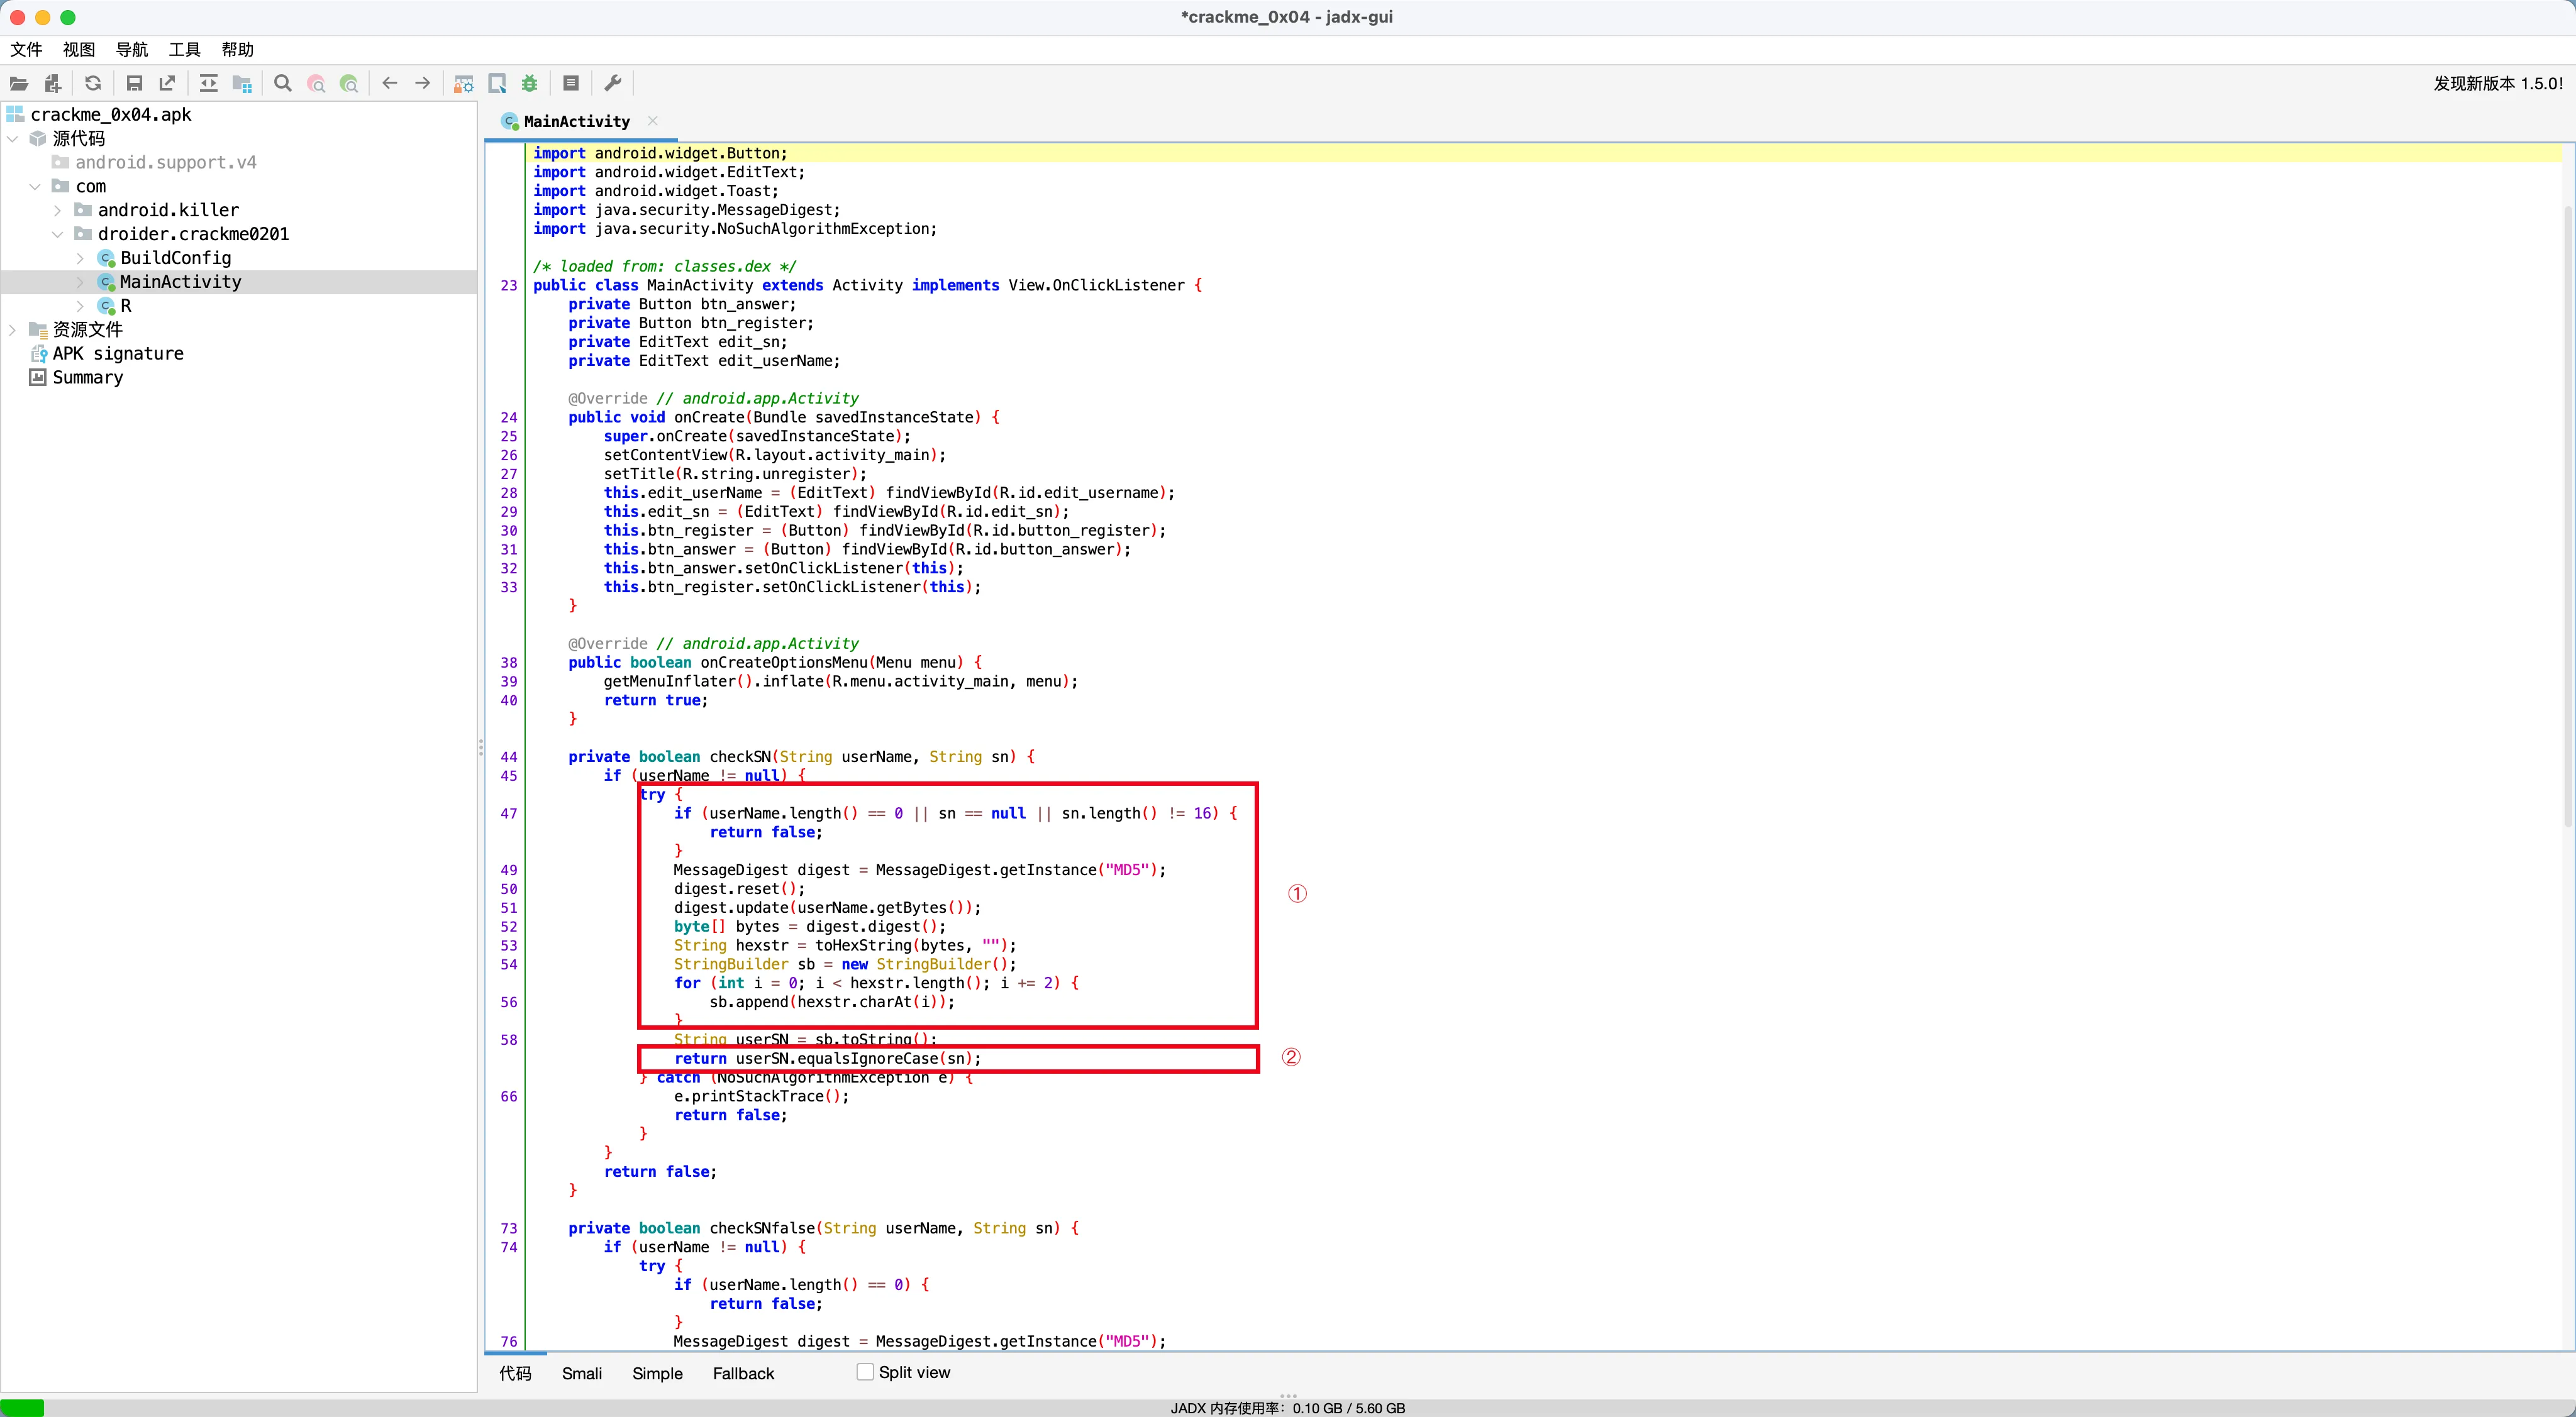Click the open file folder icon
Image resolution: width=2576 pixels, height=1417 pixels.
19,84
